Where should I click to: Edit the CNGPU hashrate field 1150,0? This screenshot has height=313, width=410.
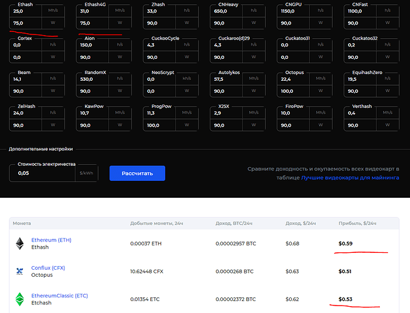(x=294, y=11)
